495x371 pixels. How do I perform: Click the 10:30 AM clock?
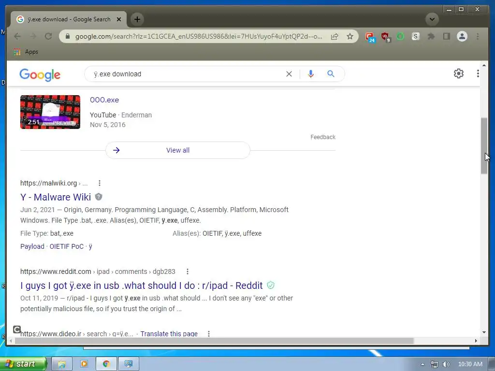coord(470,364)
